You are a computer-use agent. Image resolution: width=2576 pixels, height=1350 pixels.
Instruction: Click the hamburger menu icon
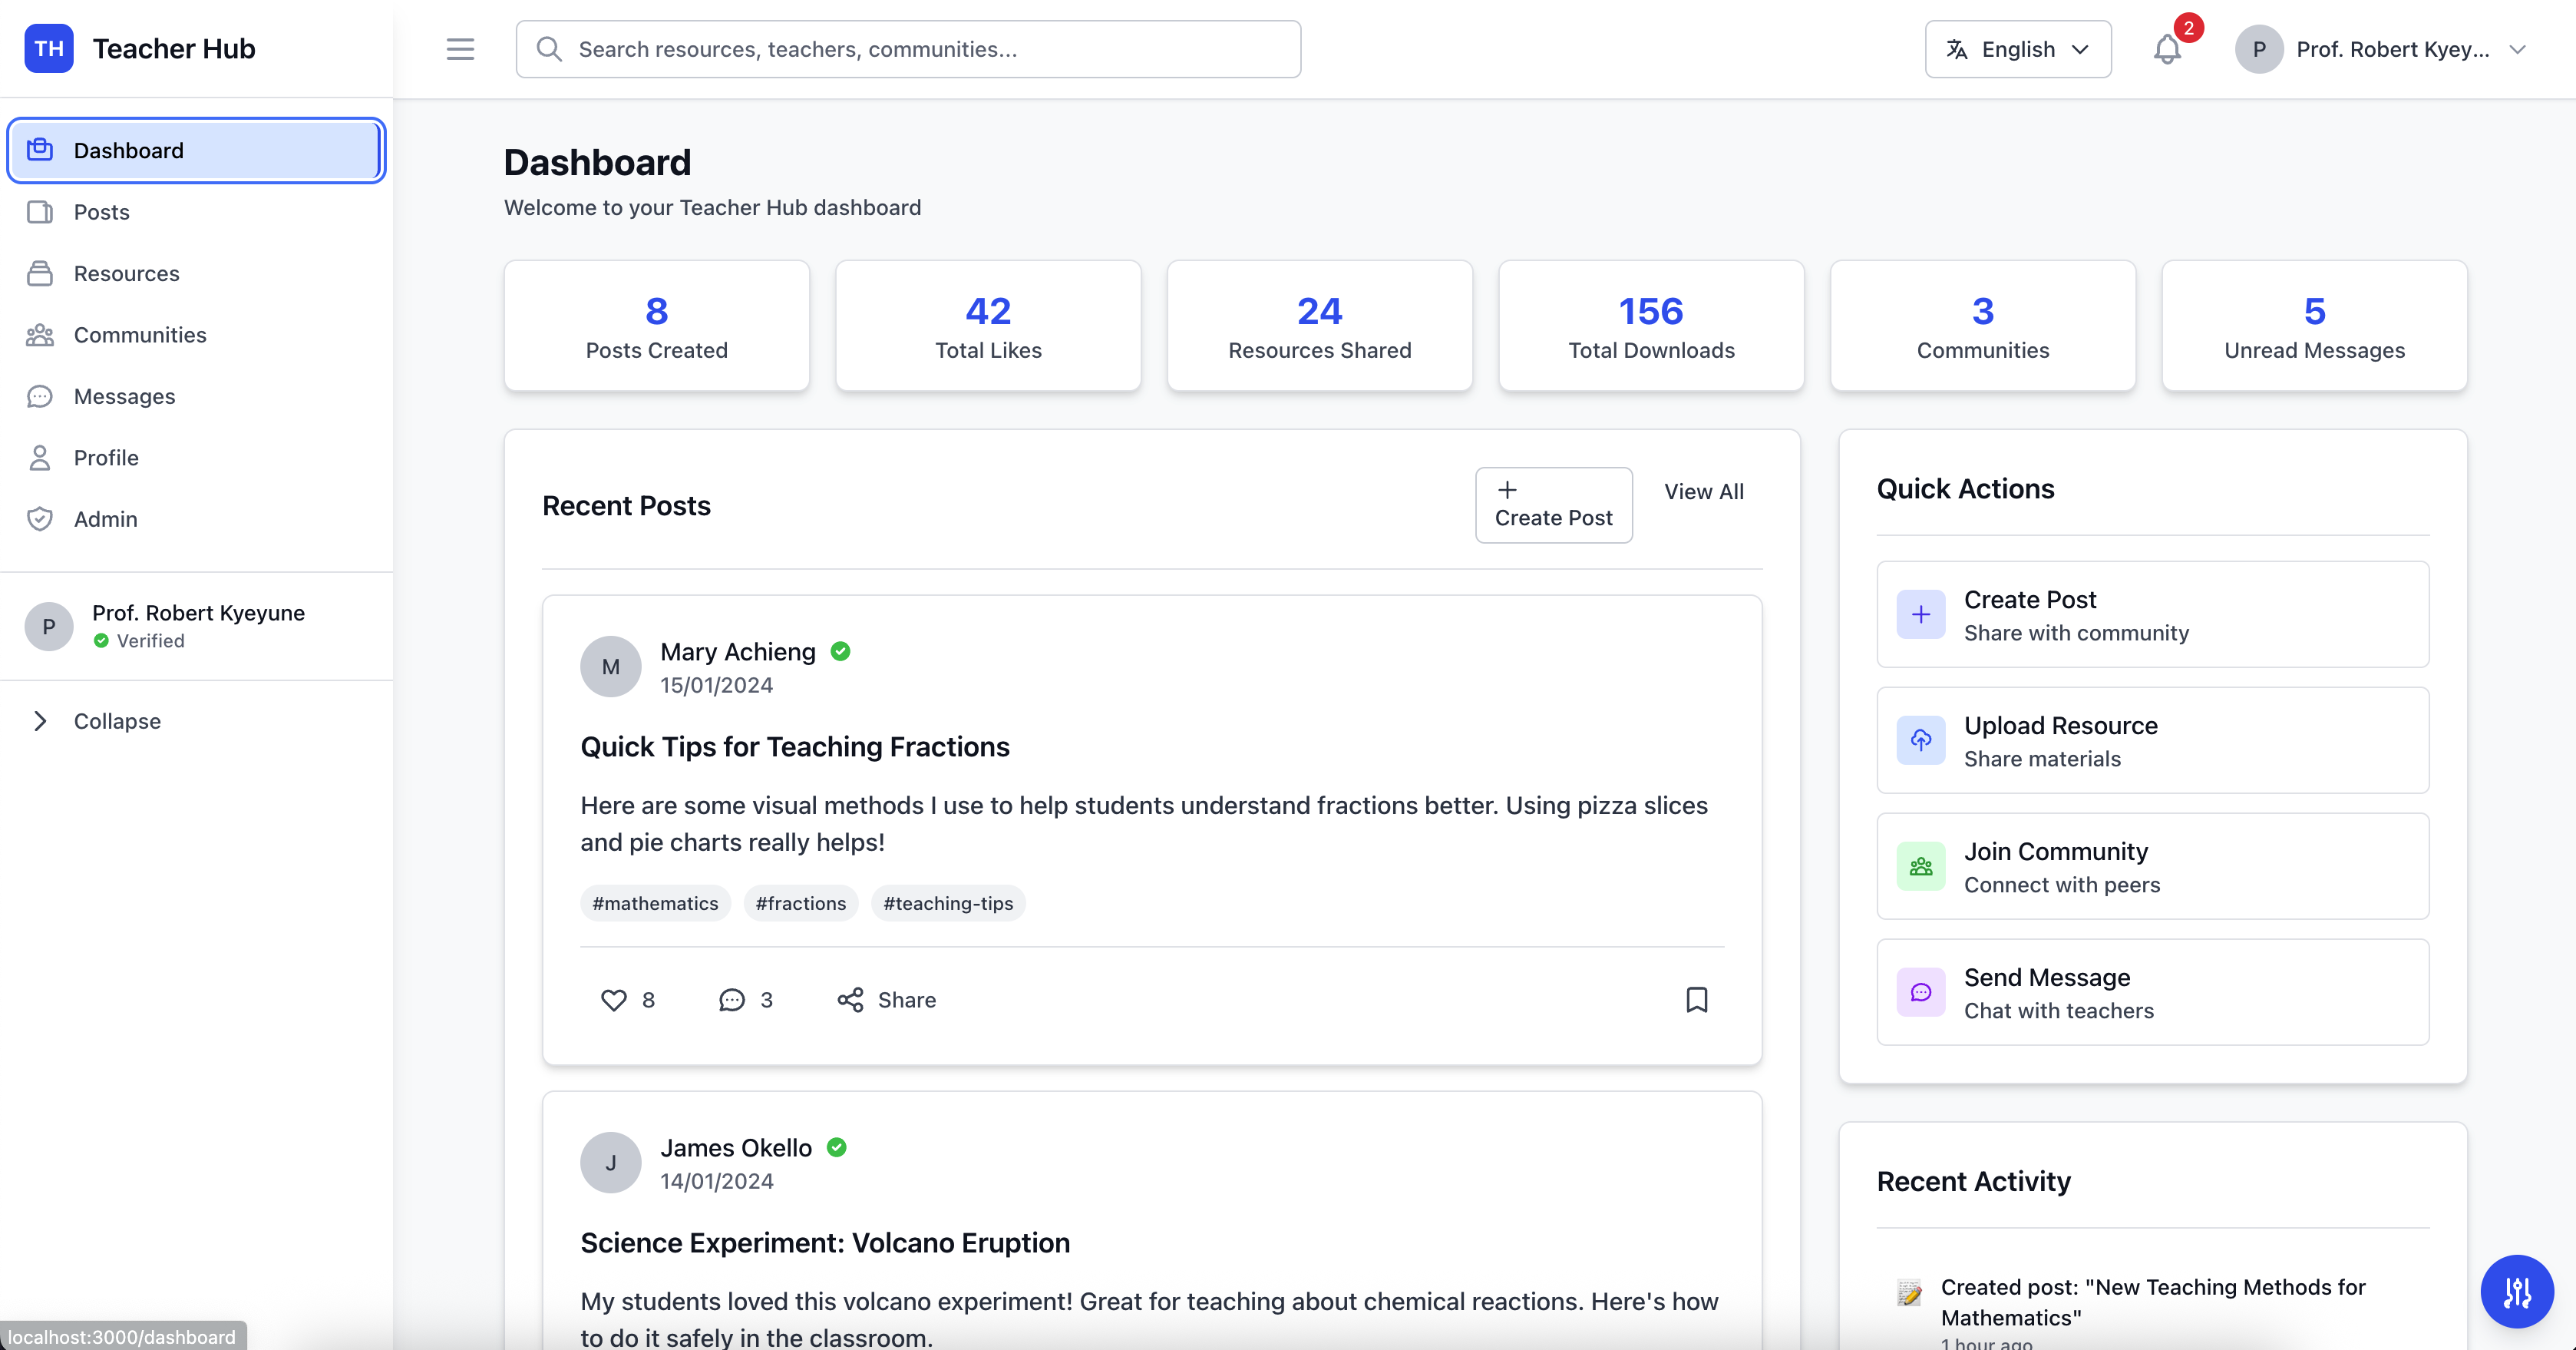coord(460,49)
